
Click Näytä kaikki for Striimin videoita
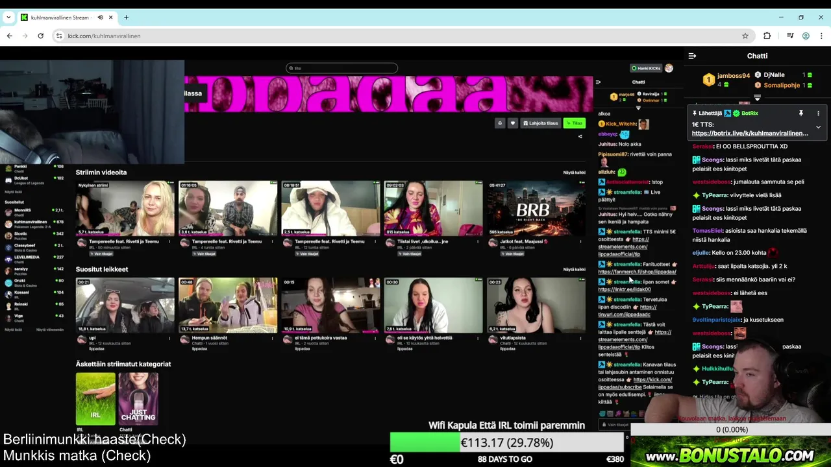pos(574,173)
